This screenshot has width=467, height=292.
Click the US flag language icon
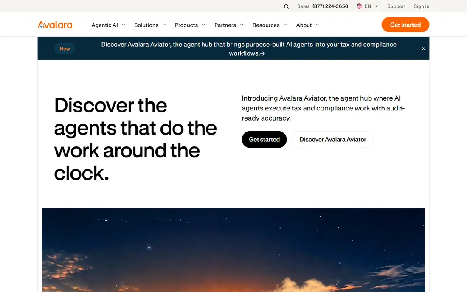[x=359, y=6]
